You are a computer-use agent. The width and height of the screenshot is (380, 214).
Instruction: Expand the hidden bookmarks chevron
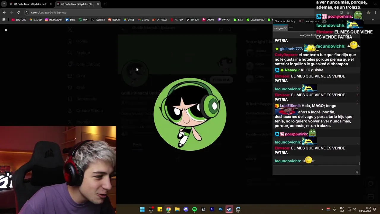373,20
